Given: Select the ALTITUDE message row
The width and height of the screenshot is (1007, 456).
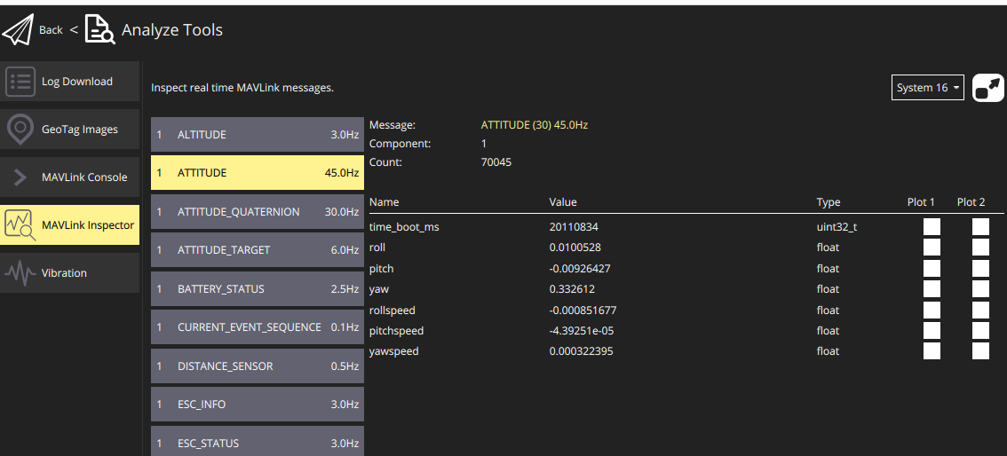Looking at the screenshot, I should click(257, 135).
